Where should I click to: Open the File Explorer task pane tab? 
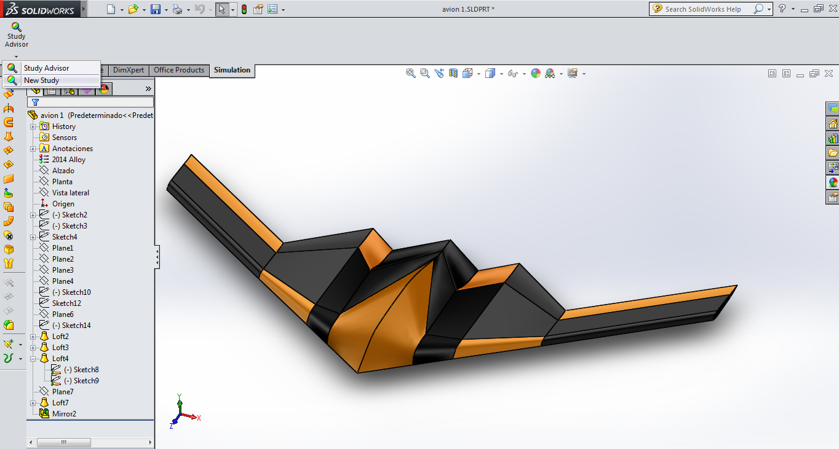833,153
